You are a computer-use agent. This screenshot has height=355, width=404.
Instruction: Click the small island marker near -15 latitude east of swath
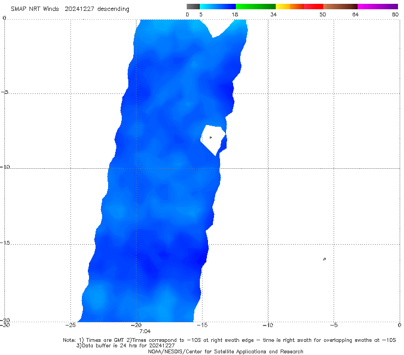click(324, 259)
